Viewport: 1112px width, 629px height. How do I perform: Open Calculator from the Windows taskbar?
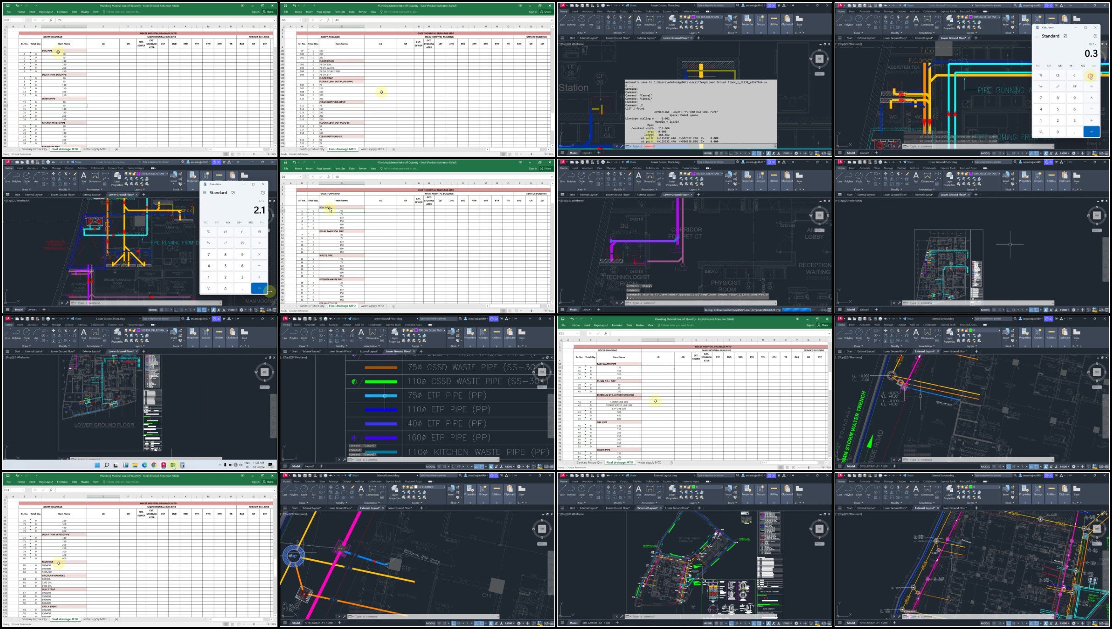click(x=183, y=465)
